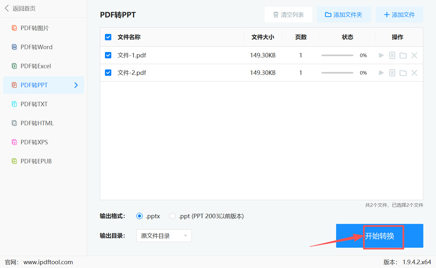Open output folder icon for 文件-1.pdf
Viewport: 436px width, 268px height.
pos(403,56)
